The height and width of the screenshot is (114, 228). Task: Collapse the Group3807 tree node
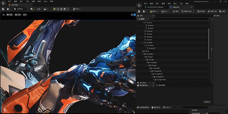click(149, 68)
